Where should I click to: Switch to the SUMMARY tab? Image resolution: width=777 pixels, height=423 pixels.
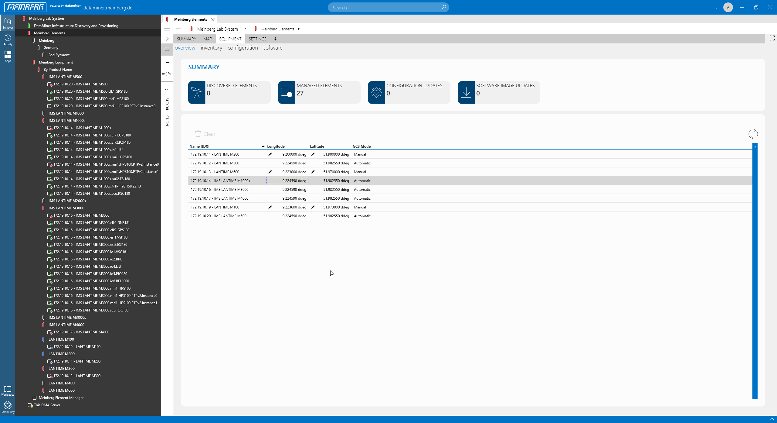tap(187, 39)
